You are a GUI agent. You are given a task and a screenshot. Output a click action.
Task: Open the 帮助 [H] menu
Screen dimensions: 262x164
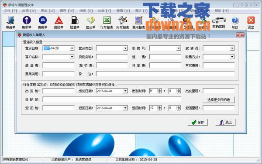pos(222,10)
